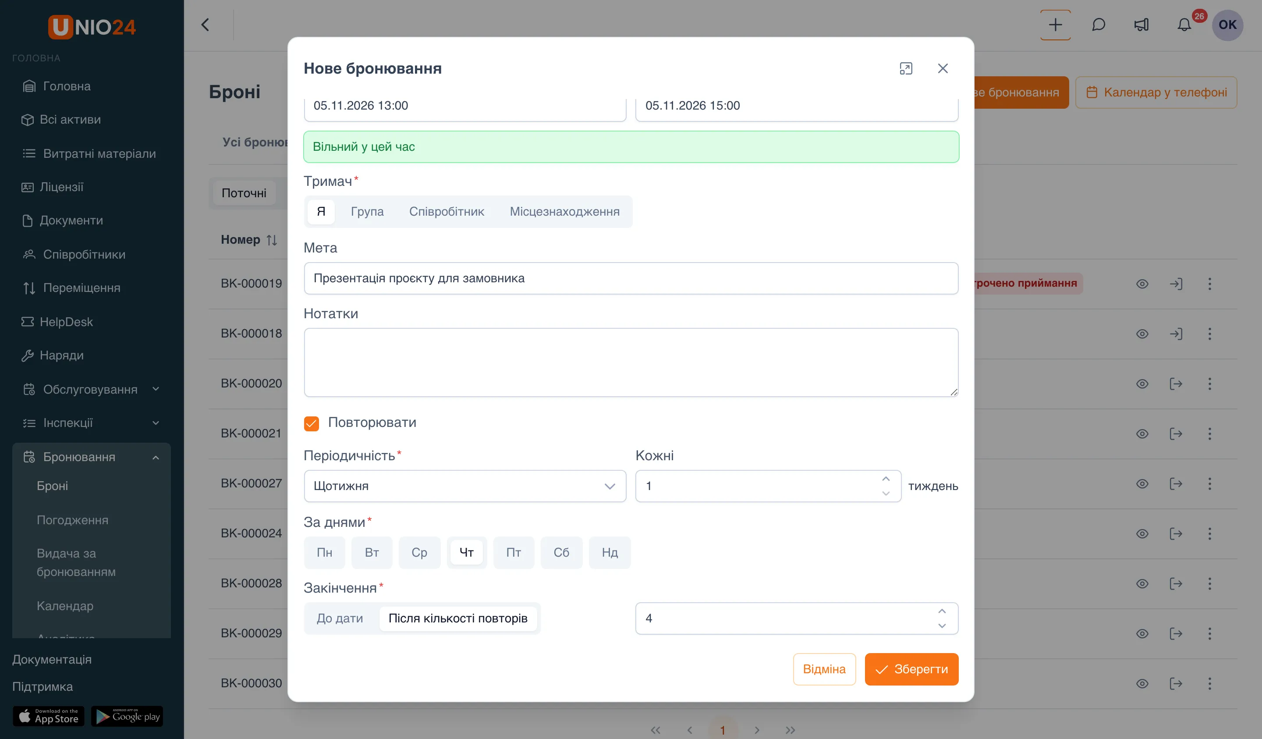Collapse Бронювання sidebar section
Screen dimensions: 1262x739
92,457
